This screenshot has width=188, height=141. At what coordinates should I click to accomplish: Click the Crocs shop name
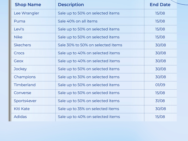tap(19, 53)
